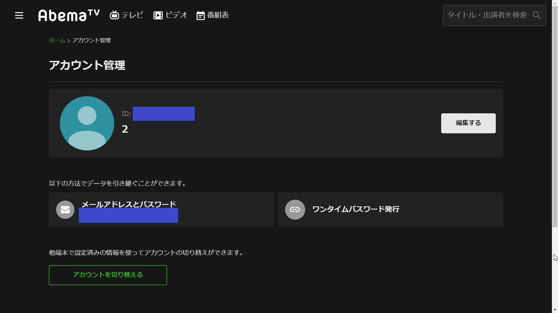Click the mail icon for email settings
The width and height of the screenshot is (558, 313).
point(65,210)
